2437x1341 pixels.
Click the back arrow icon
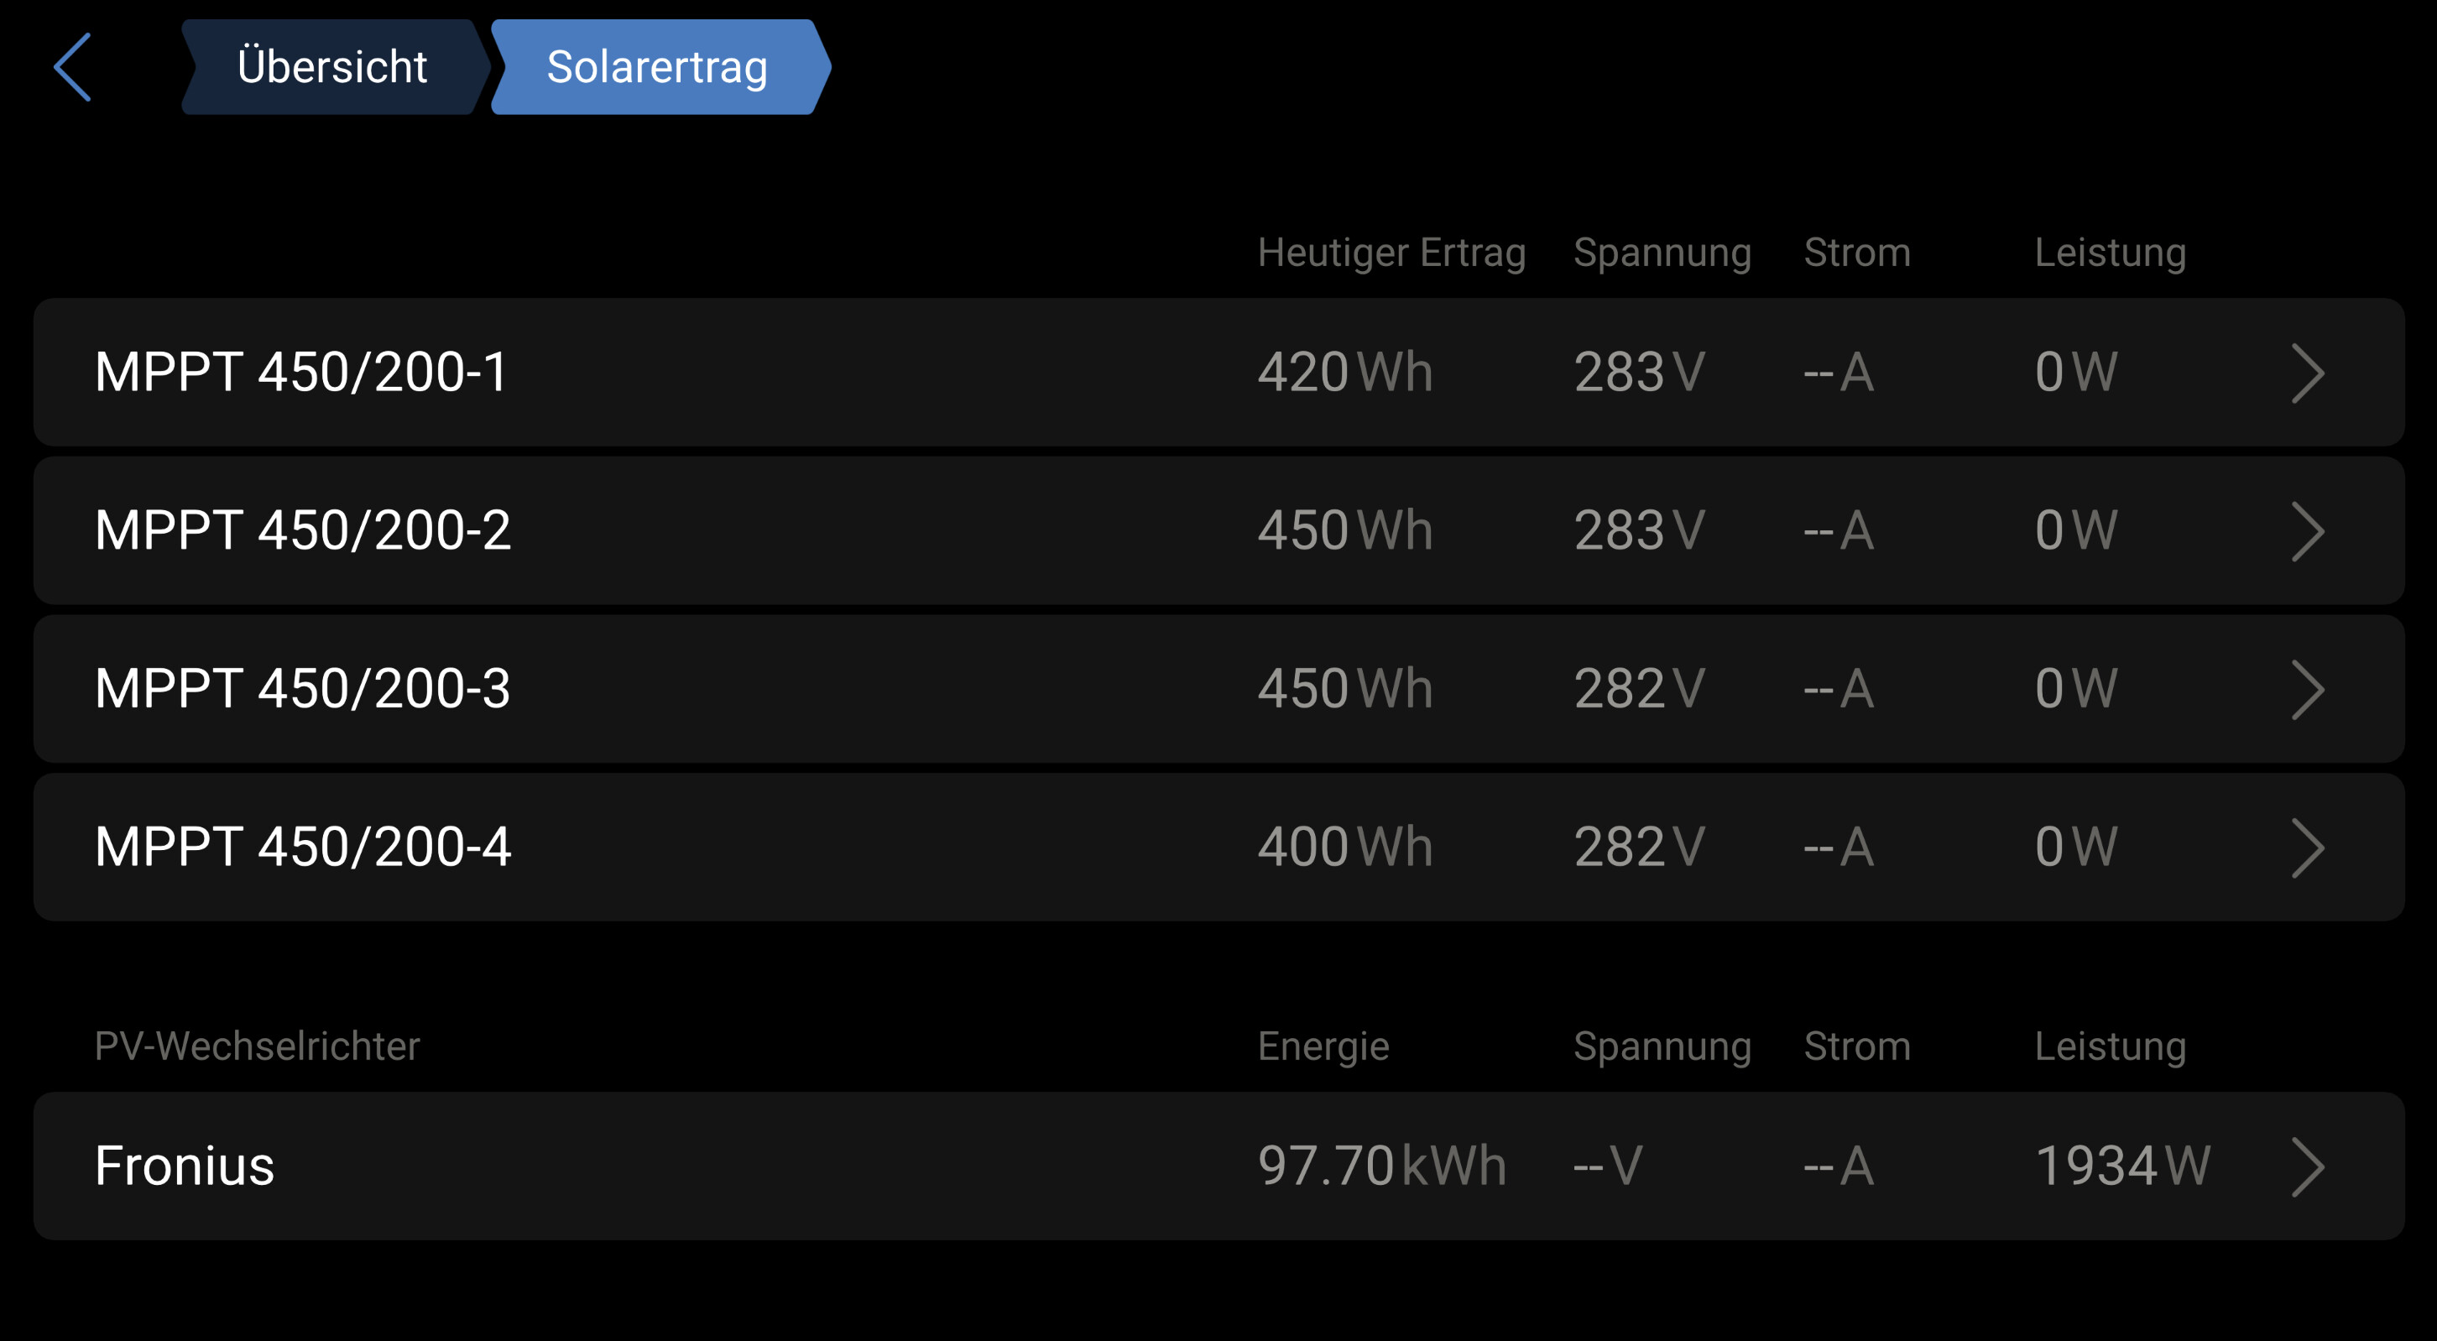click(73, 67)
